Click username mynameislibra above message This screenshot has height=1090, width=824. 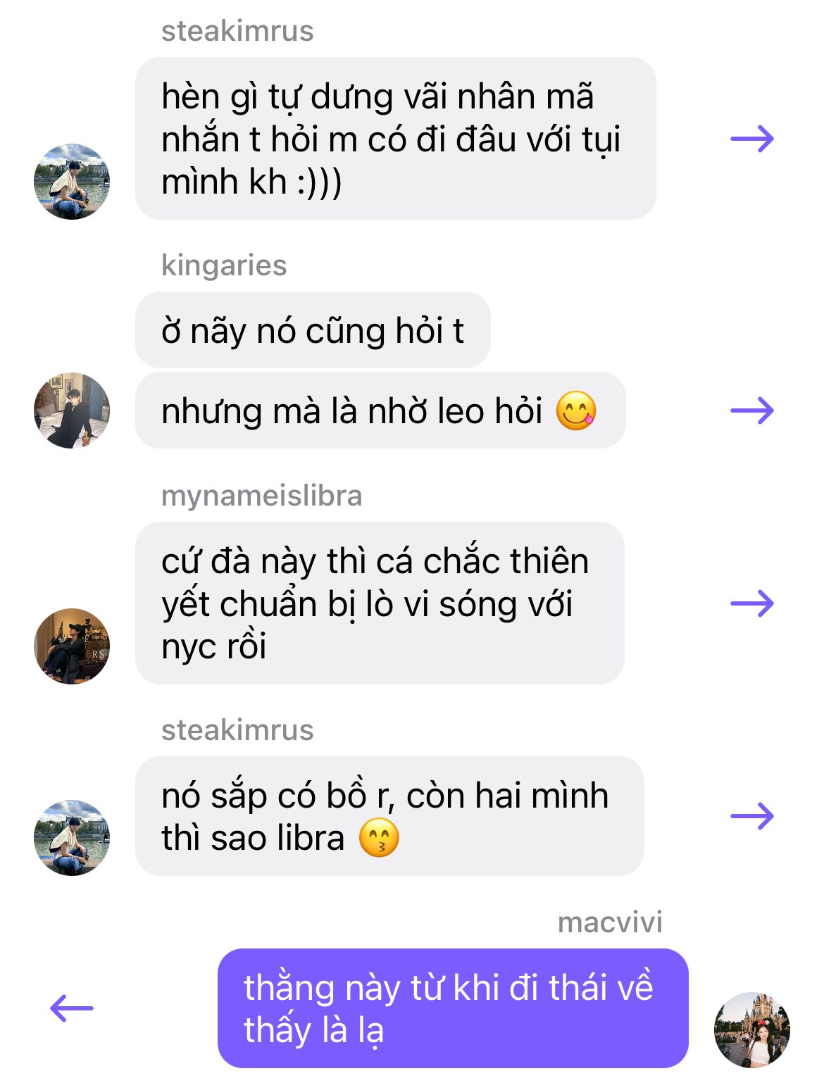click(x=261, y=496)
